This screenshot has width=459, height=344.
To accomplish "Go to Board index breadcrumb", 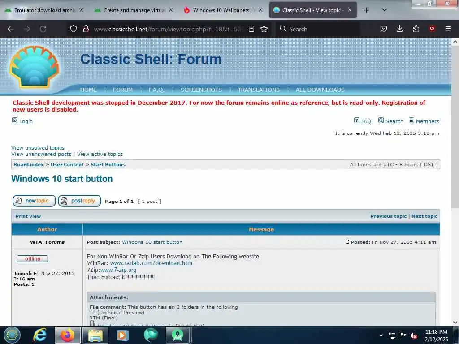I will 29,165.
